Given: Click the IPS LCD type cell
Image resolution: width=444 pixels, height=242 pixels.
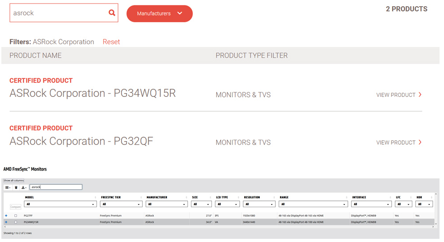Looking at the screenshot, I should (216, 215).
